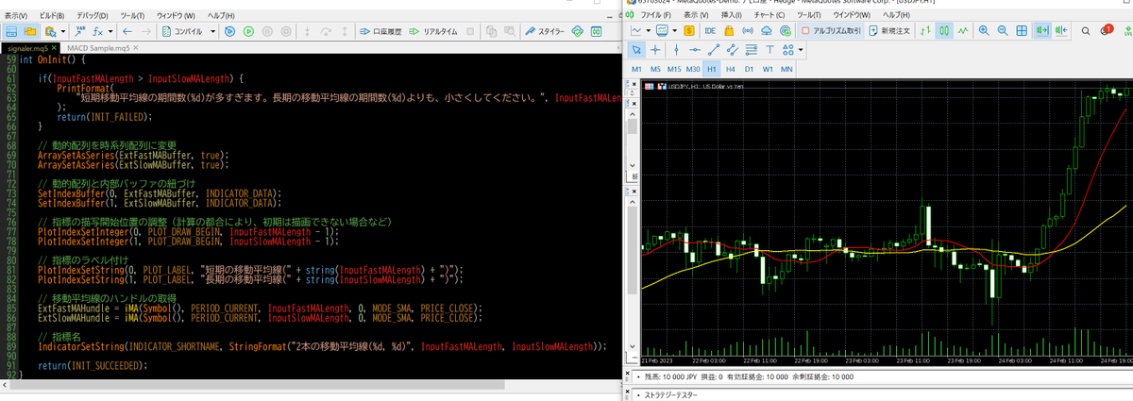1133x401 pixels.
Task: Activate the crosshair cursor mode
Action: click(x=655, y=50)
